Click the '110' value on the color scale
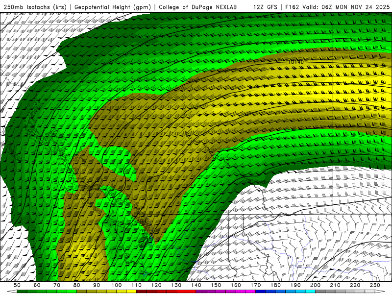The image size is (392, 294). pos(137,285)
